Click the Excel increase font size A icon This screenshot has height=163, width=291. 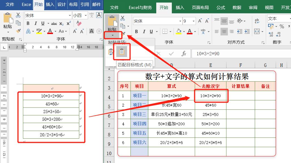click(200, 21)
